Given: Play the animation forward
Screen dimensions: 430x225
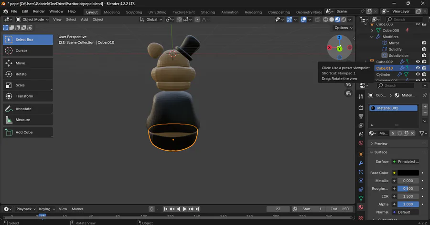Looking at the screenshot, I should (184, 209).
